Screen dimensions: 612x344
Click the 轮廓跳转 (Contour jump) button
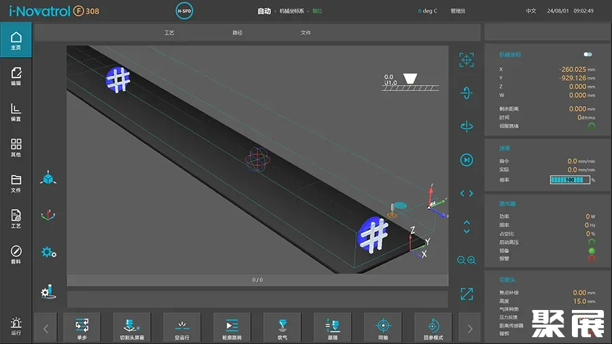232,328
